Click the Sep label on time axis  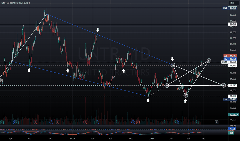(203, 138)
